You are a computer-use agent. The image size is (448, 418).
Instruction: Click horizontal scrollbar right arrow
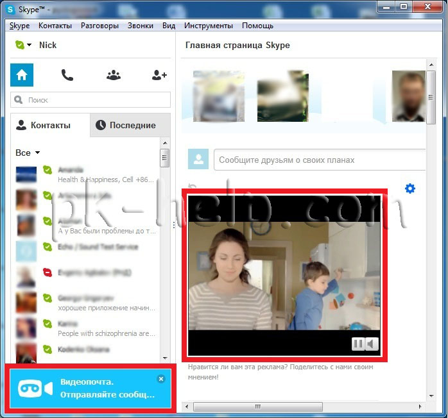(x=420, y=406)
